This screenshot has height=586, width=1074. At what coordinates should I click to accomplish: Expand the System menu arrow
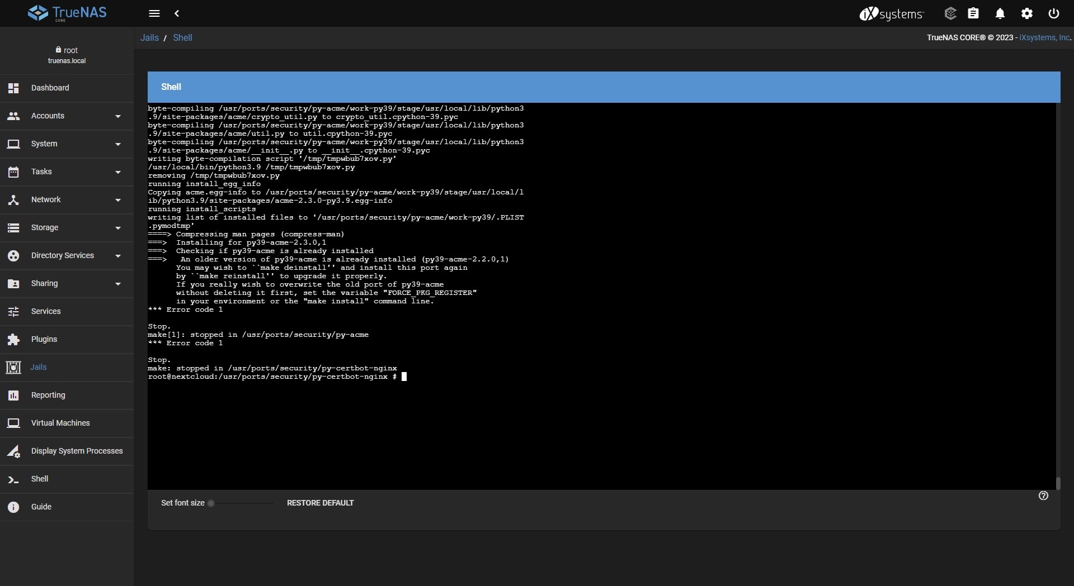[x=118, y=144]
